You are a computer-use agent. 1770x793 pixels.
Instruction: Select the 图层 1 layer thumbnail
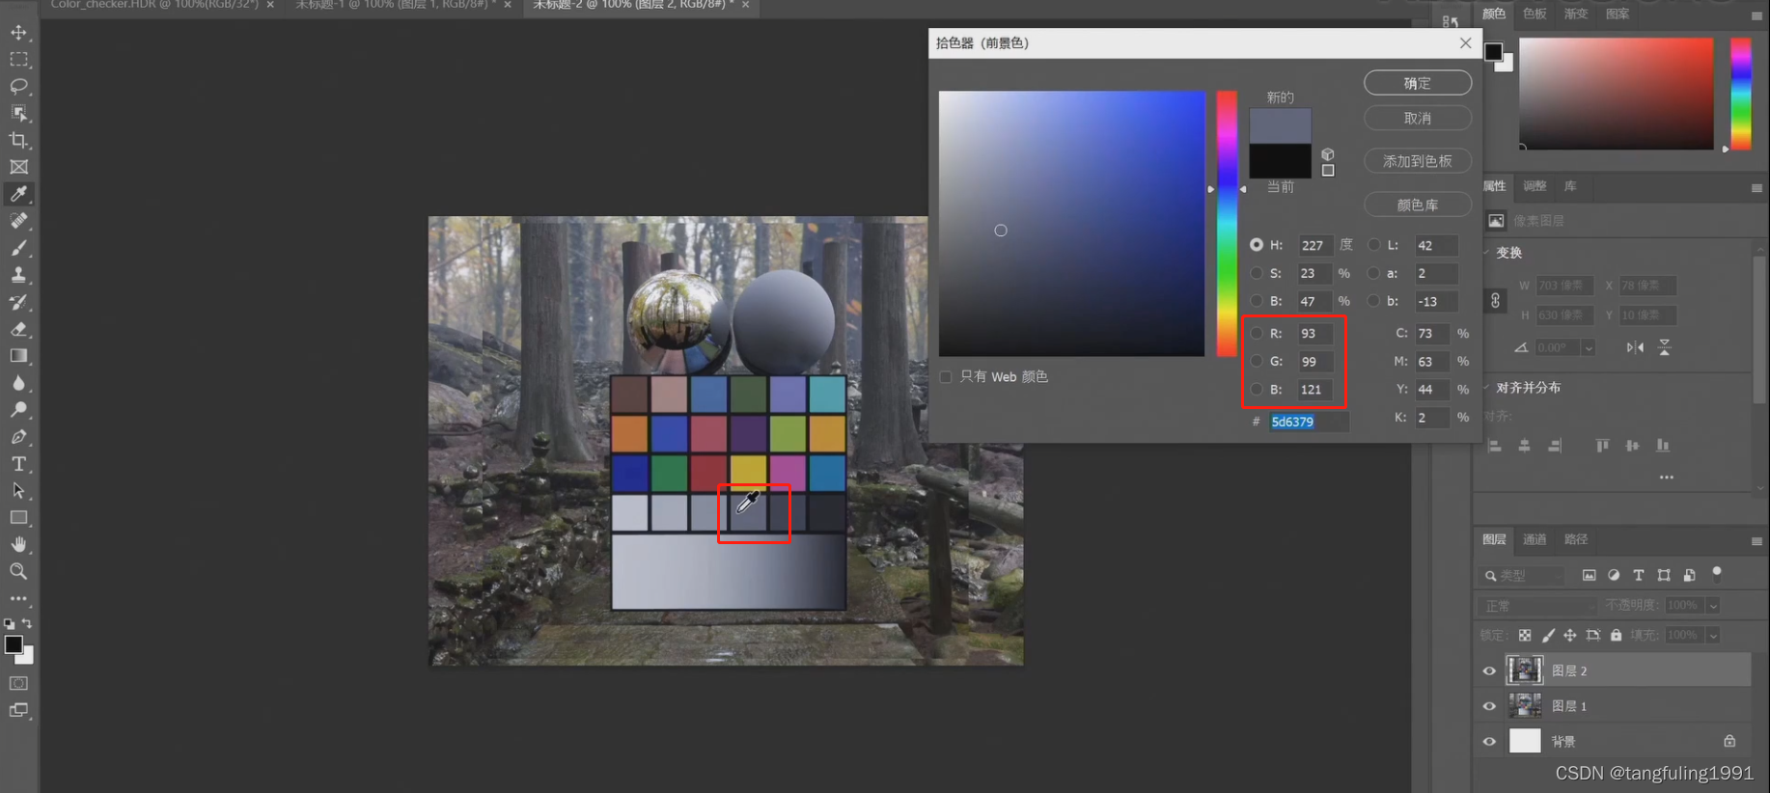pyautogui.click(x=1525, y=705)
